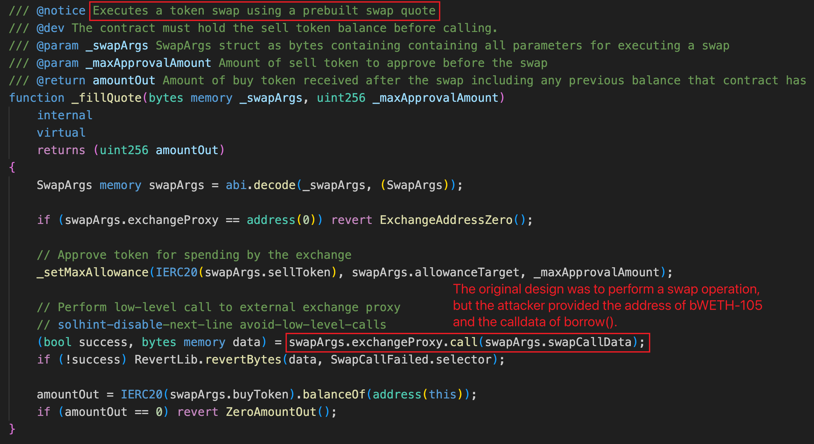Click the returns uint256 amountOut clause
The height and width of the screenshot is (444, 814).
130,150
